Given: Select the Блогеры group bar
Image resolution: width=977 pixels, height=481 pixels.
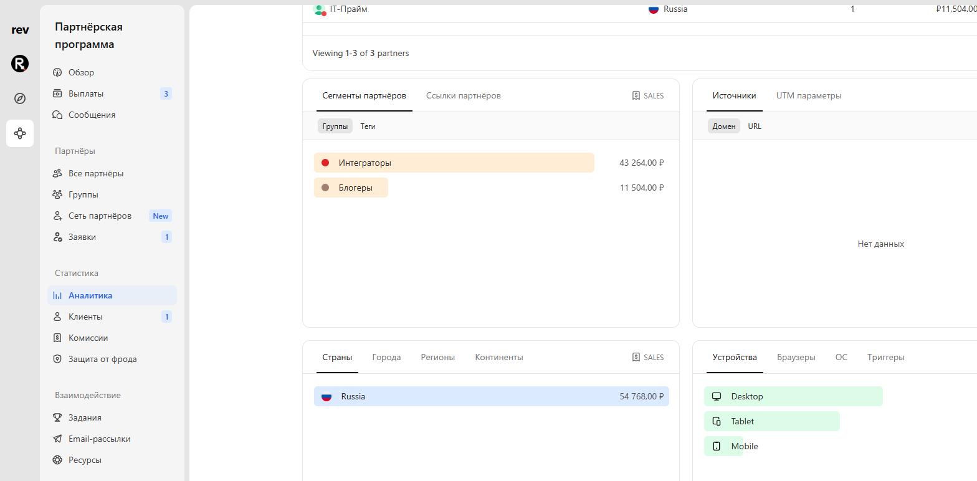Looking at the screenshot, I should coord(351,188).
